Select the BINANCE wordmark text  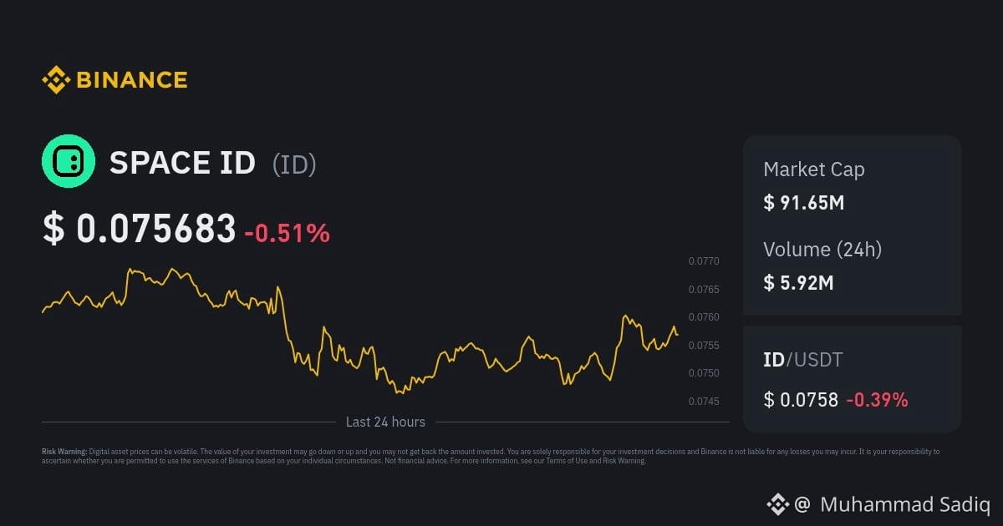132,80
